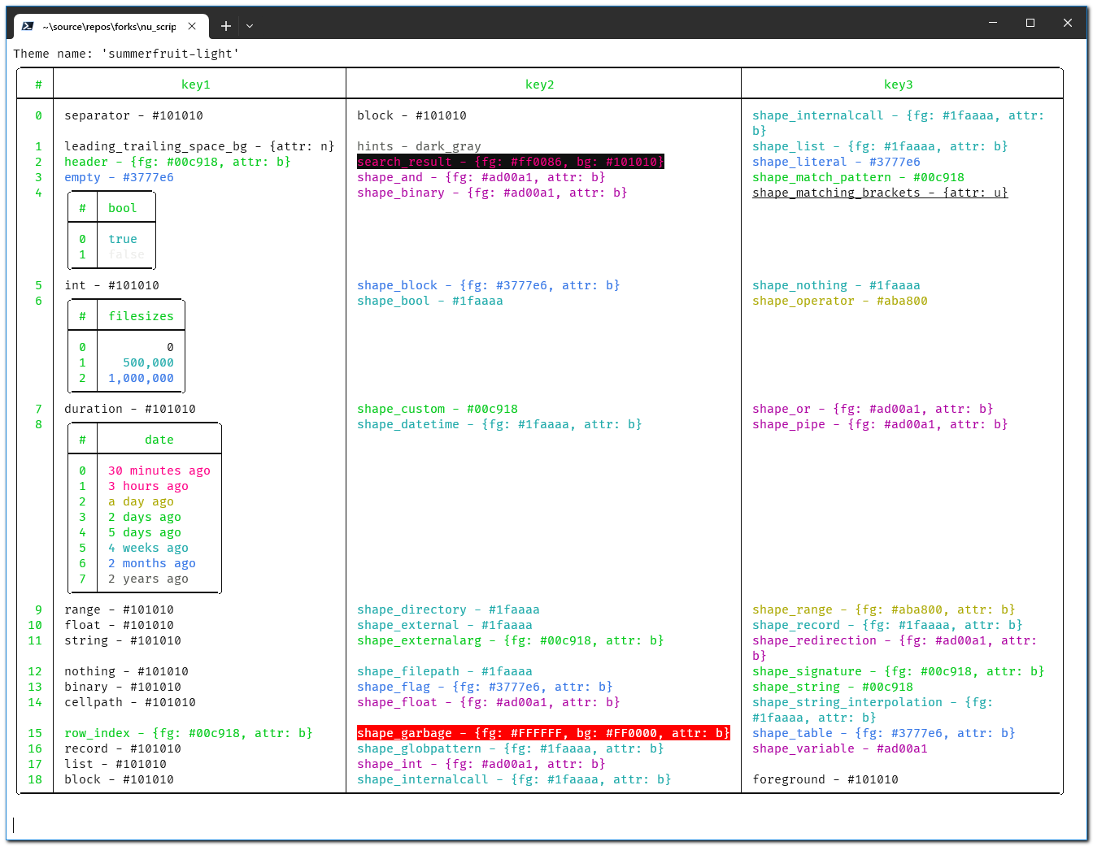Open the new tab profile dropdown arrow

point(250,26)
